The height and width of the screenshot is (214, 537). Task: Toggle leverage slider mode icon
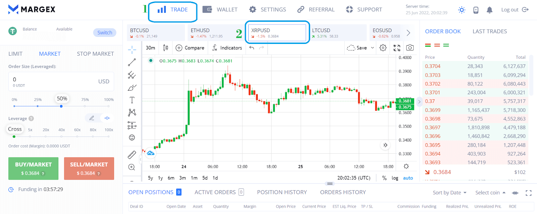(107, 118)
